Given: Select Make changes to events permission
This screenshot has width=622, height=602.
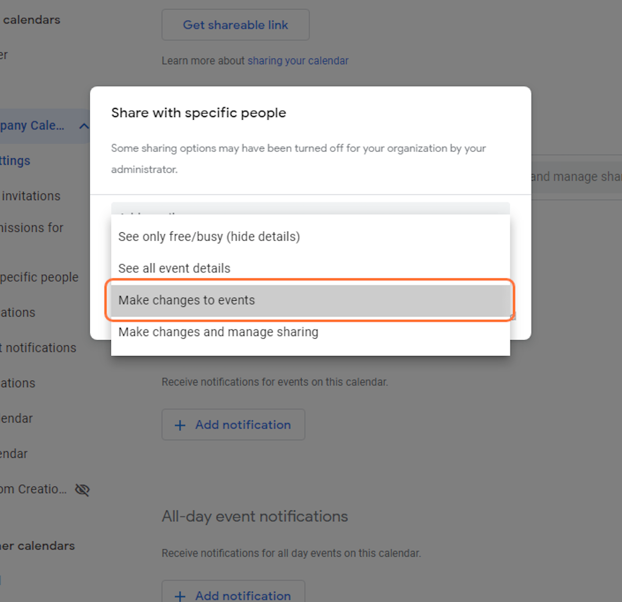Looking at the screenshot, I should 187,300.
